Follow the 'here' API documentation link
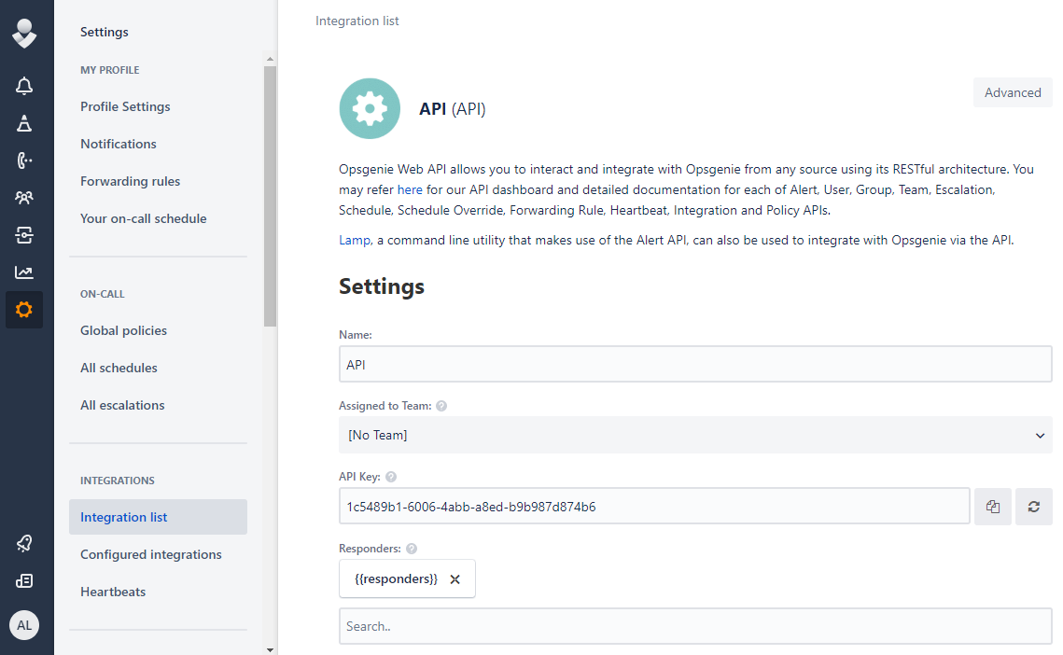 (x=410, y=189)
